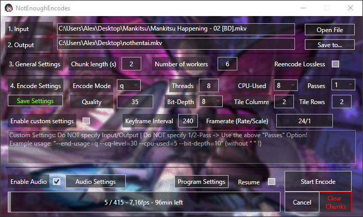Open the Program Settings button

[201, 181]
